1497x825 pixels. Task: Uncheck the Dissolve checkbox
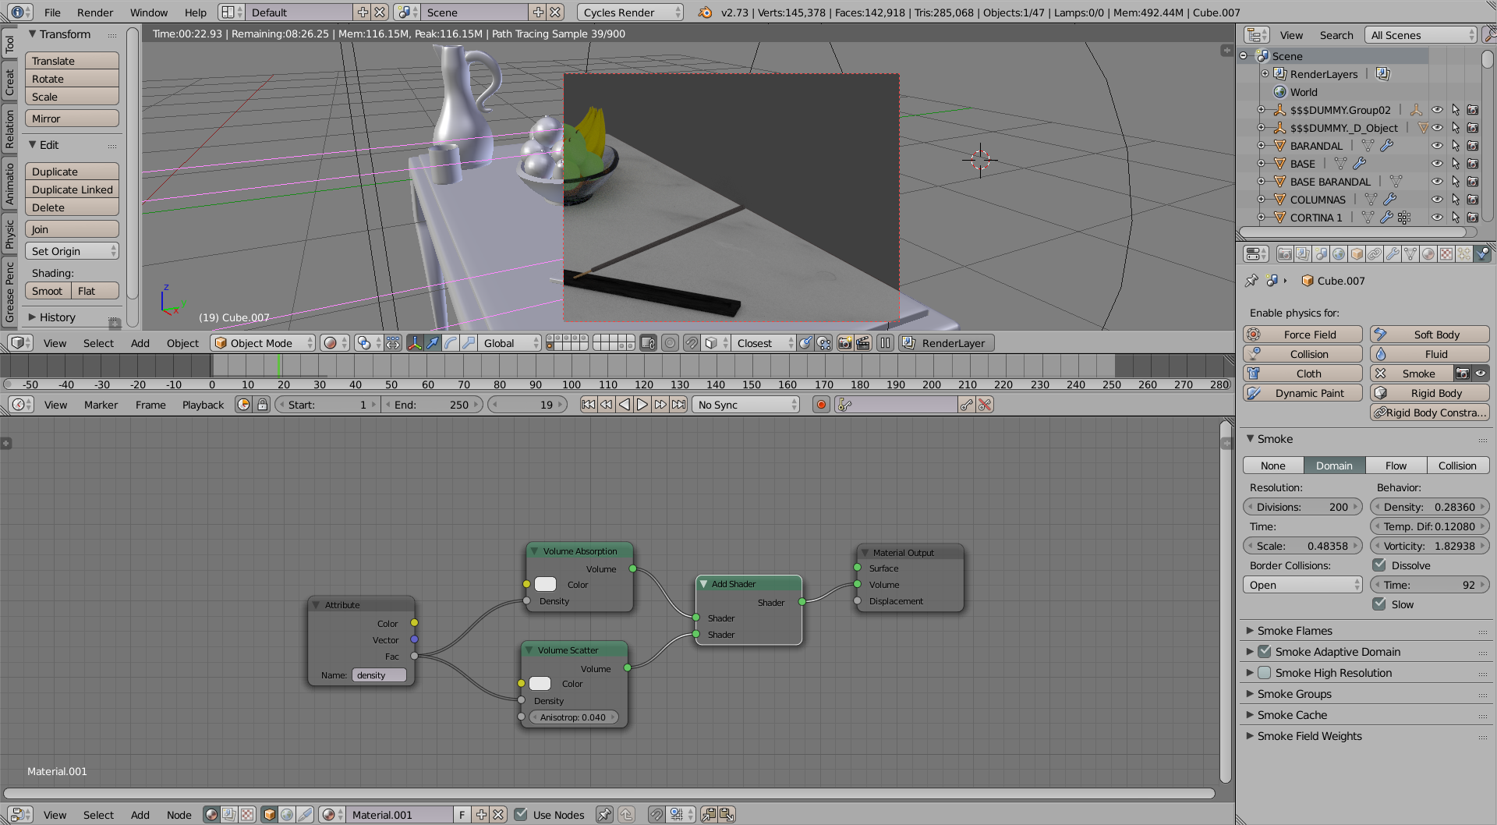pos(1379,565)
